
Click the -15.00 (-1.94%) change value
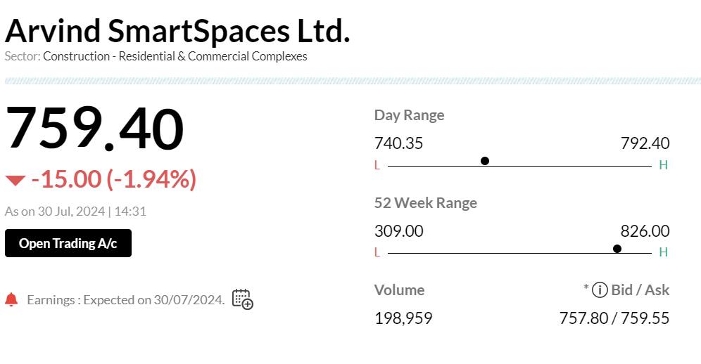(x=114, y=179)
